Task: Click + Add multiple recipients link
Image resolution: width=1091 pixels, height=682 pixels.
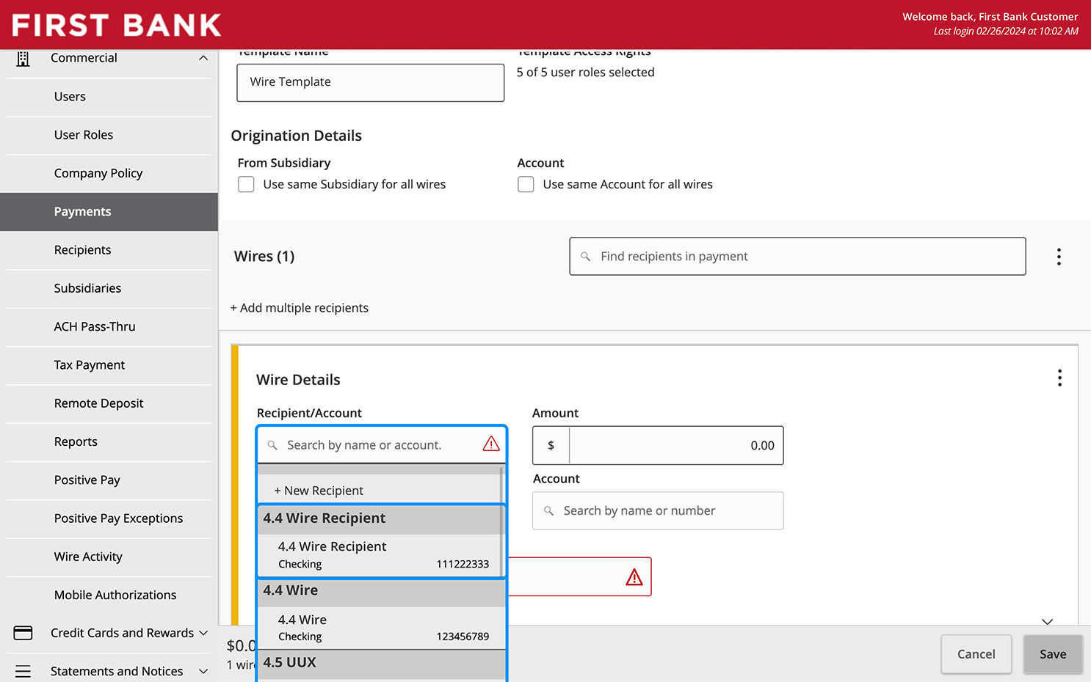Action: (300, 308)
